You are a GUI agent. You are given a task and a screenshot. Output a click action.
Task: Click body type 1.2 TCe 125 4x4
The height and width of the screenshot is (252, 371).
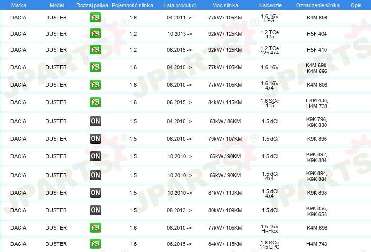point(270,51)
